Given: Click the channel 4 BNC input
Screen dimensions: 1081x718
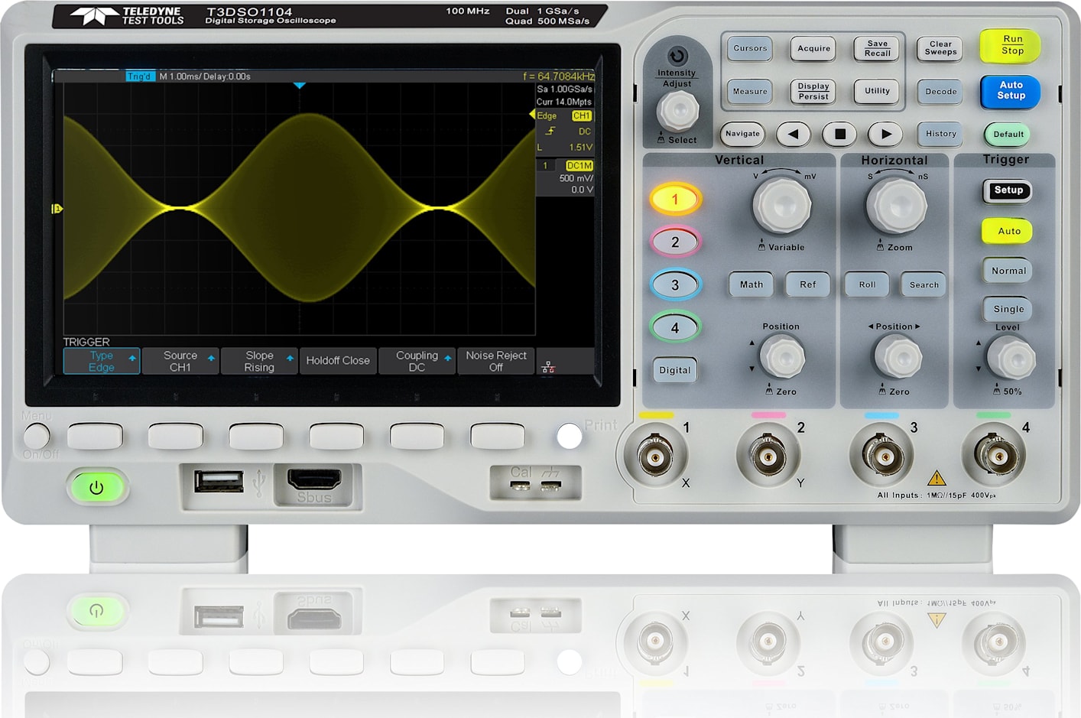Looking at the screenshot, I should click(996, 457).
